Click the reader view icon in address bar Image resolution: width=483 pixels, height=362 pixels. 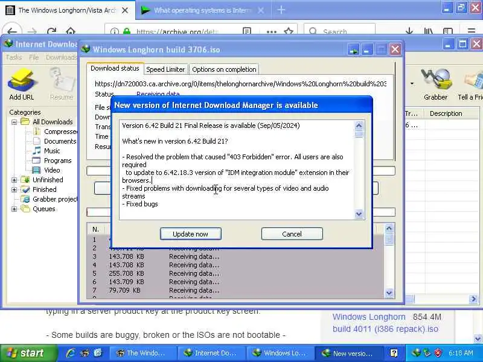click(247, 31)
